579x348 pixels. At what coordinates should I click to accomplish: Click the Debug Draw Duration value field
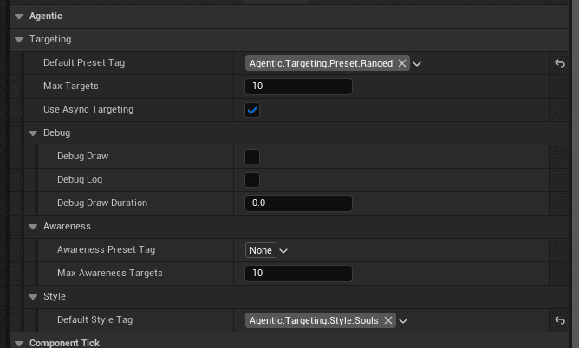298,203
